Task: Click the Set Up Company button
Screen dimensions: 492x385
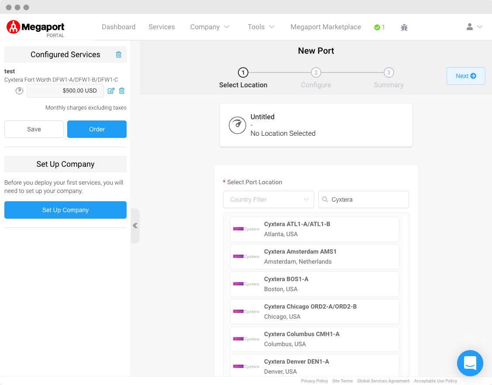Action: tap(65, 210)
